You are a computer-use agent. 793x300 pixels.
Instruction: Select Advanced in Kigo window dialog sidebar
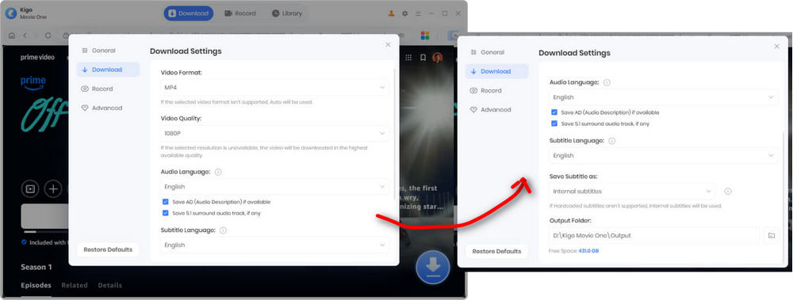[x=108, y=108]
